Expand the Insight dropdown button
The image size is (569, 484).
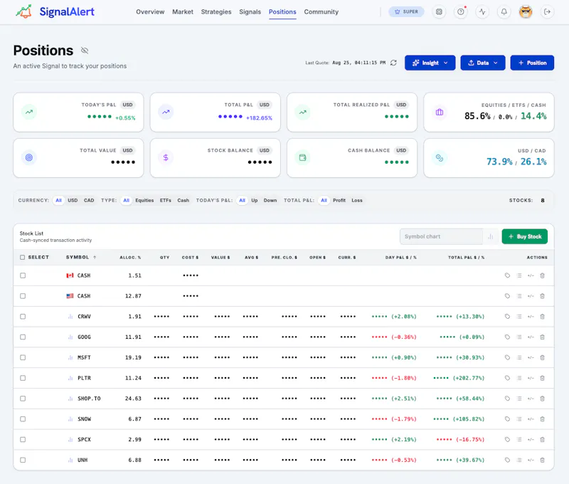click(430, 63)
